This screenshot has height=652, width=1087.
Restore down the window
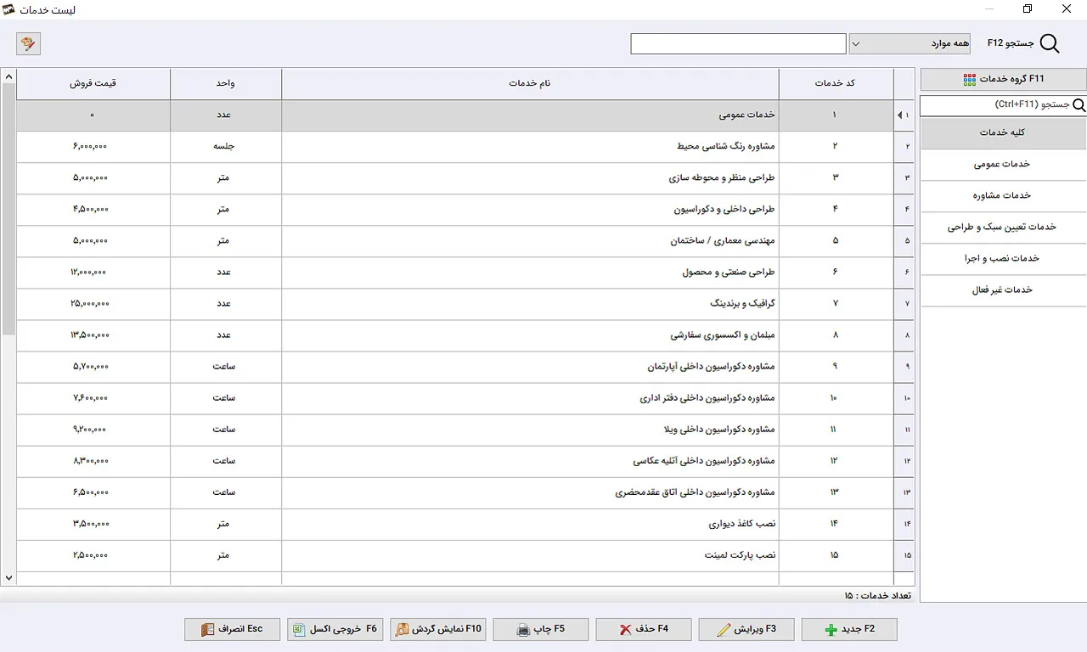pos(1028,9)
